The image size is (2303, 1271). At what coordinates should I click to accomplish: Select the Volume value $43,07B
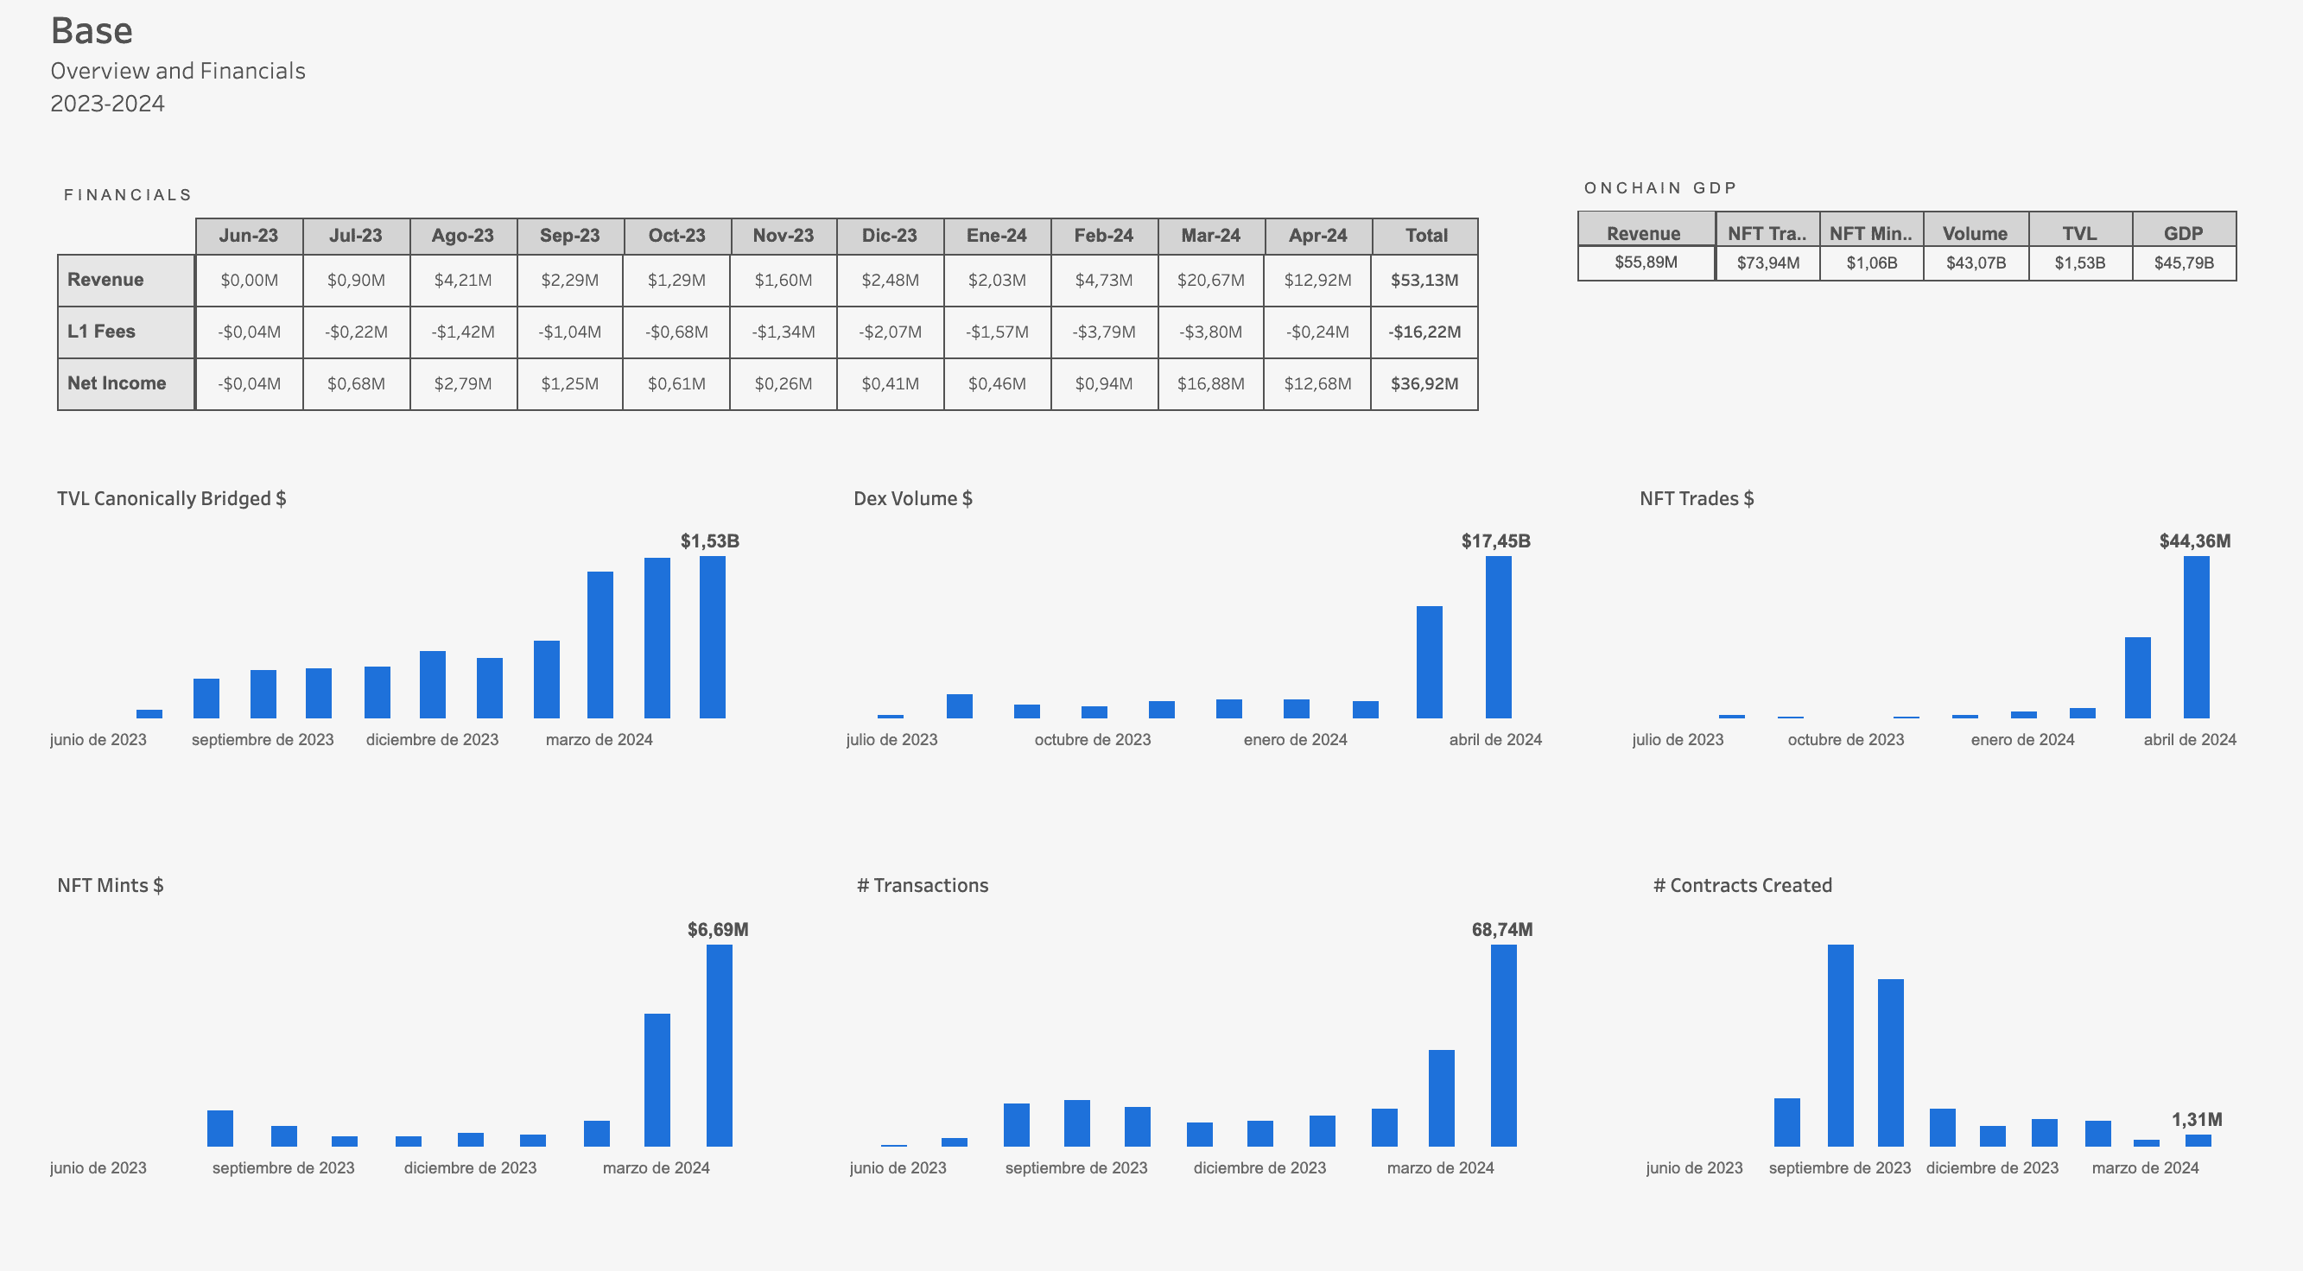click(x=1976, y=262)
